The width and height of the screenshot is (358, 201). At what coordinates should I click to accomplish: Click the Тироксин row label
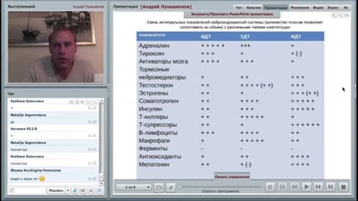pyautogui.click(x=152, y=54)
